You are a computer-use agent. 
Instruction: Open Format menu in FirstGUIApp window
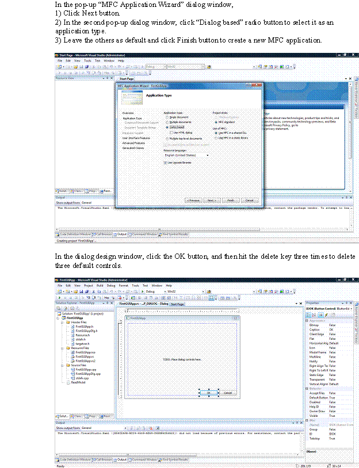tap(123, 285)
